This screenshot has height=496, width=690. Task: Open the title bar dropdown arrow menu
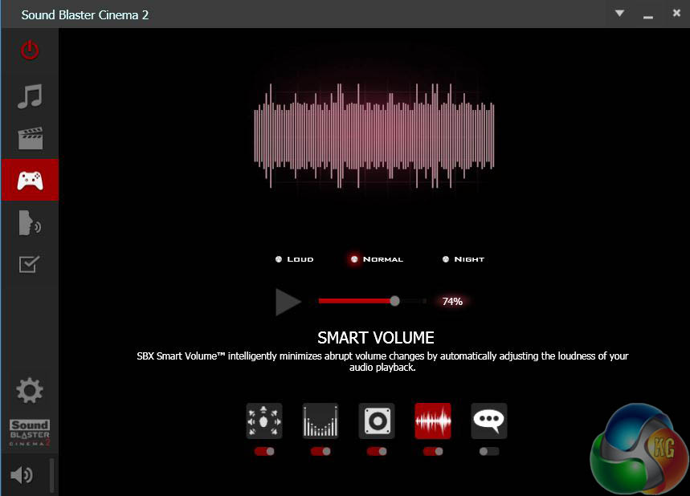619,13
